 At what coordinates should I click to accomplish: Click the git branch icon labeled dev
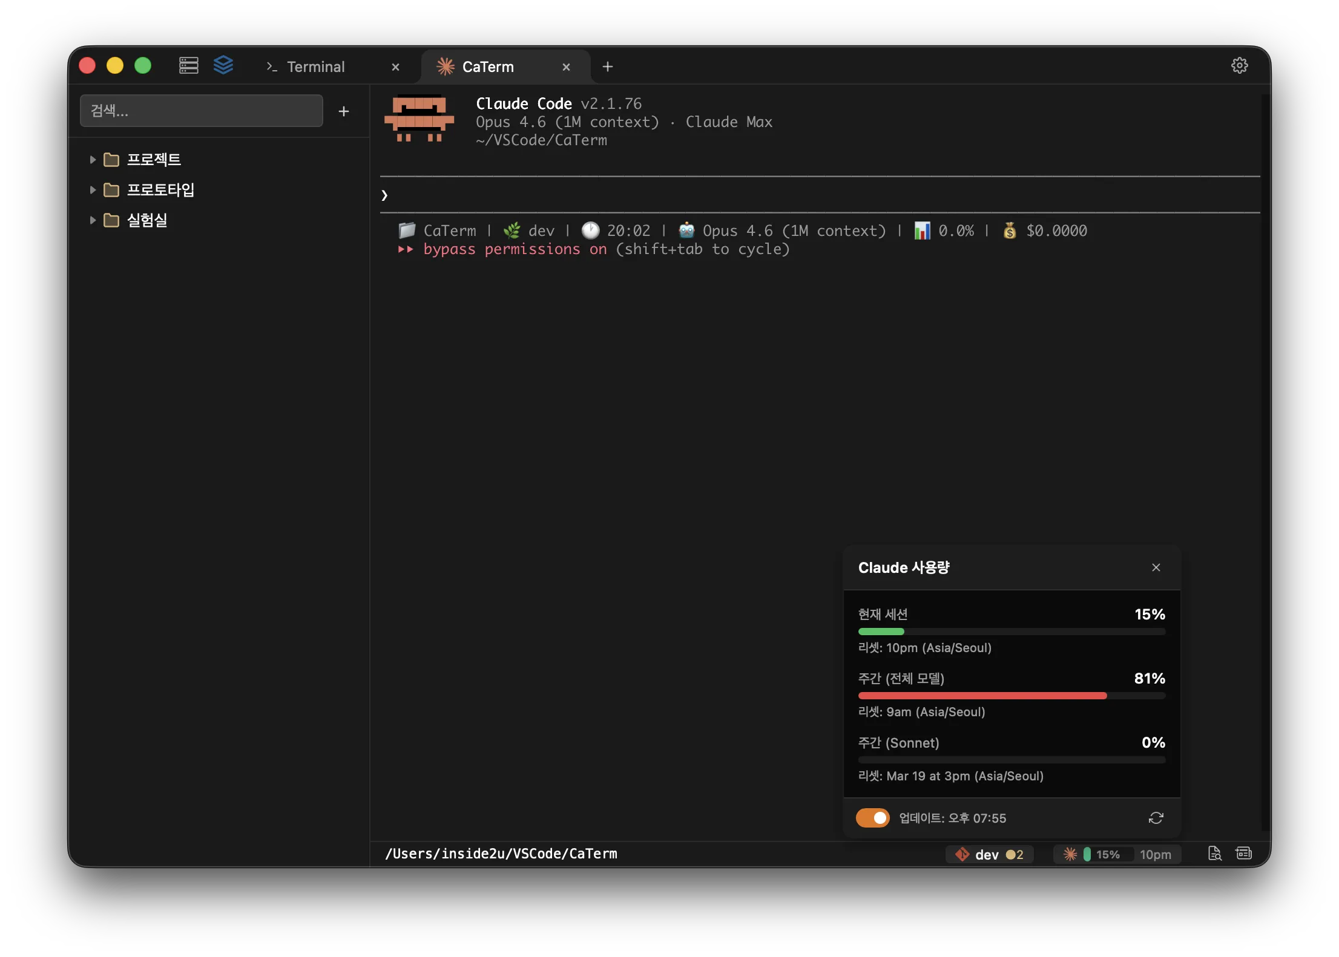click(x=962, y=854)
